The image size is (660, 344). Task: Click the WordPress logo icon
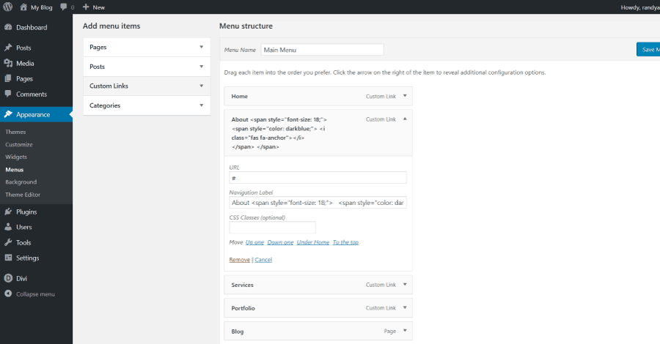coord(7,7)
